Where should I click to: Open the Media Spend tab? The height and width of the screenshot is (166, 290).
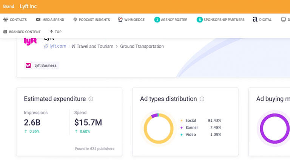click(x=50, y=20)
